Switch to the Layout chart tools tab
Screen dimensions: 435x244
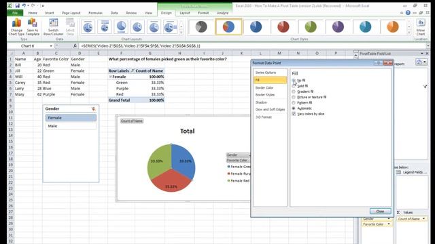pyautogui.click(x=184, y=13)
